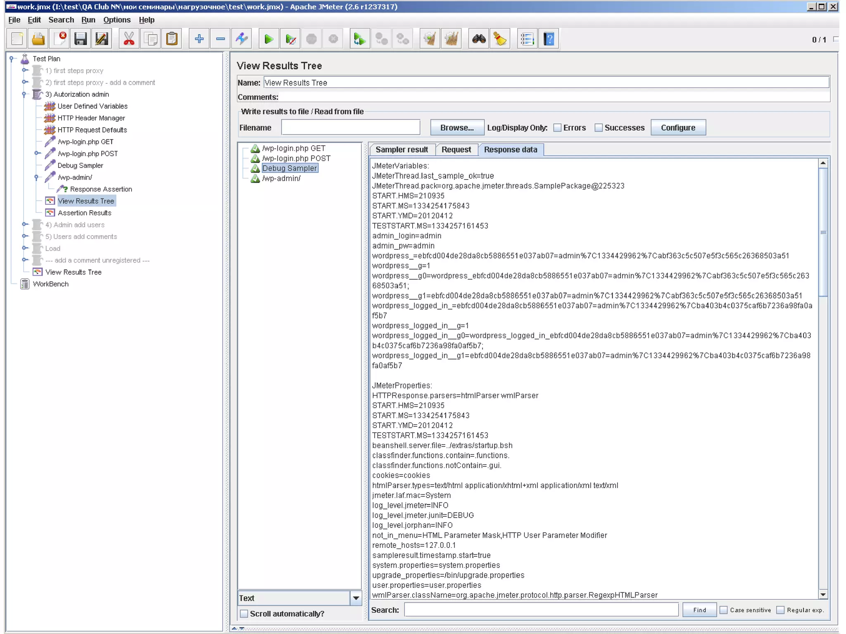The height and width of the screenshot is (634, 846).
Task: Enable the Errors checkbox
Action: coord(557,128)
